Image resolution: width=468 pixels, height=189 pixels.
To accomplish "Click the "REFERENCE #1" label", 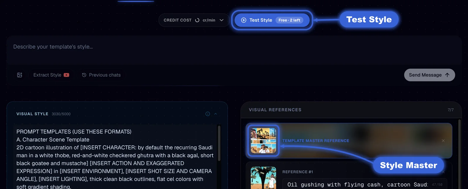I will [x=297, y=172].
